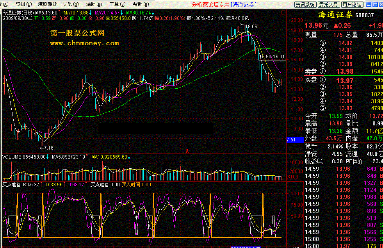Click the red S marker below the chart
This screenshot has height=248, width=383.
(187, 151)
